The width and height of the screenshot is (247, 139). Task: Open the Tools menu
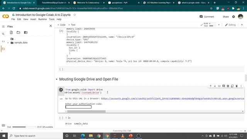pyautogui.click(x=51, y=19)
